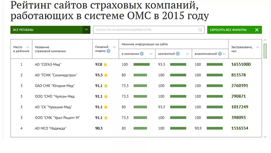271x153 pixels.
Task: Click insured count 813578
Action: 238,75
